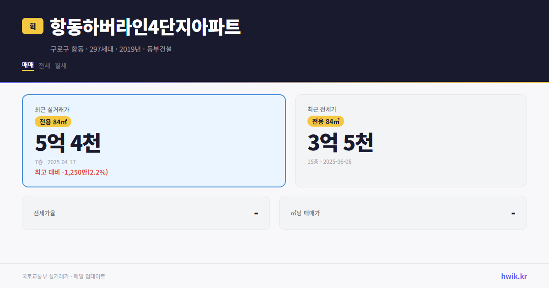Open the 최근 실거래가 card
Image resolution: width=549 pixels, height=288 pixels.
tap(153, 140)
